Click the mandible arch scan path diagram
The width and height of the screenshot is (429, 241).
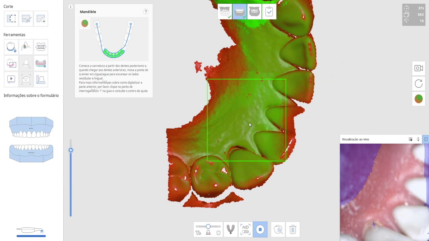114,39
